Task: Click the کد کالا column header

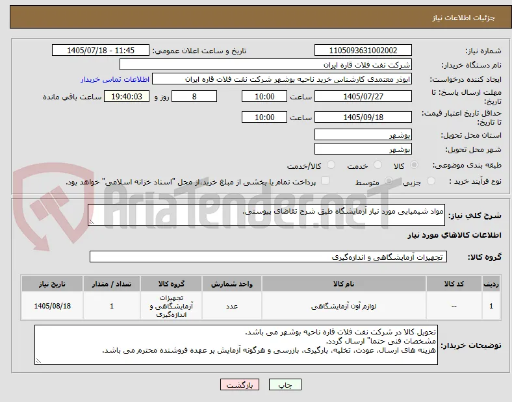Action: point(454,284)
